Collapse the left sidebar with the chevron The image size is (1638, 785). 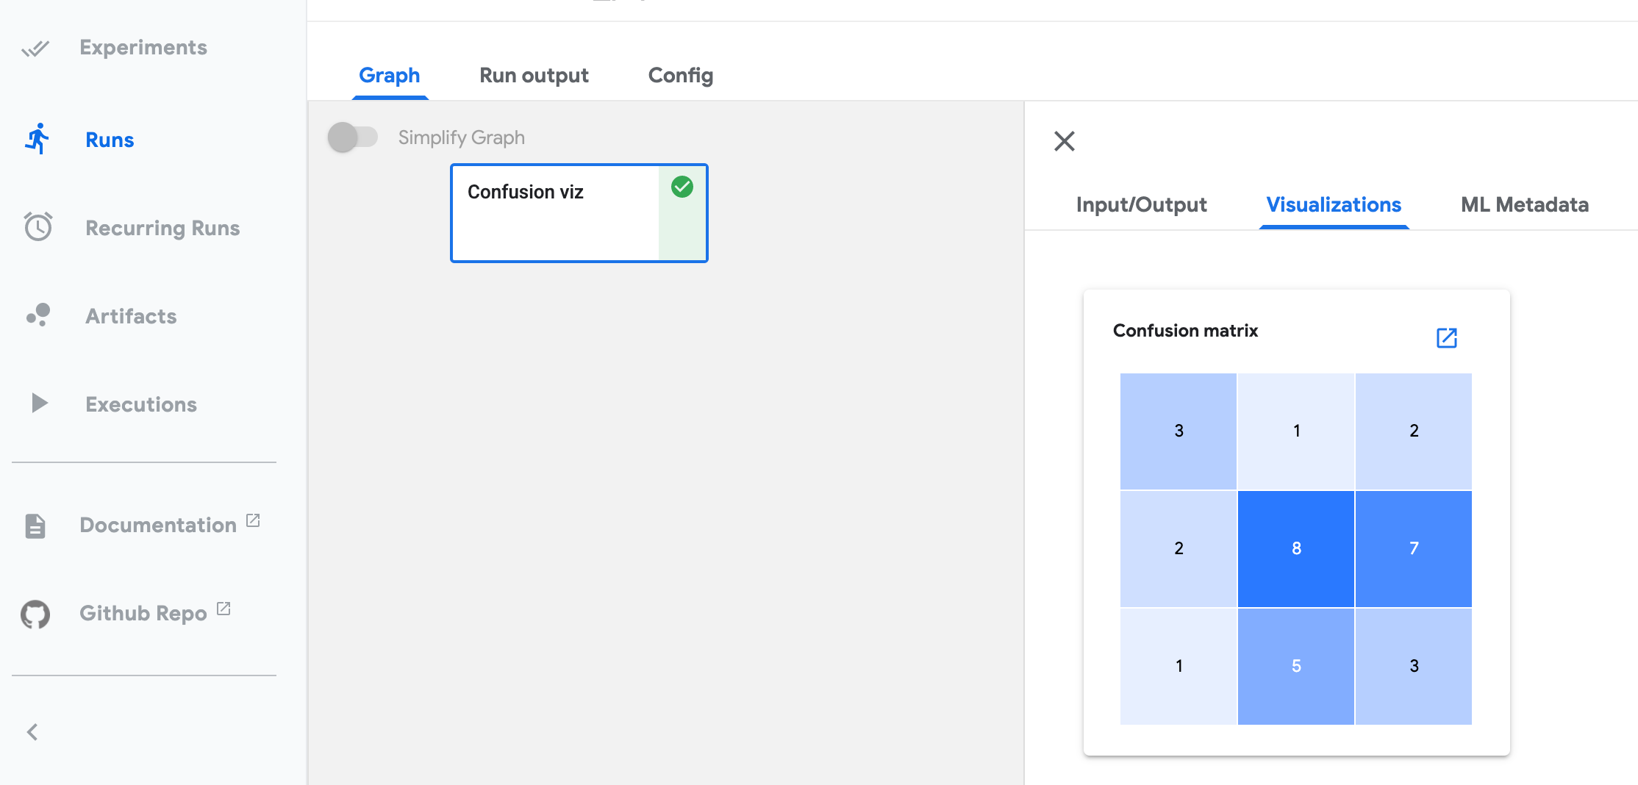pos(32,731)
